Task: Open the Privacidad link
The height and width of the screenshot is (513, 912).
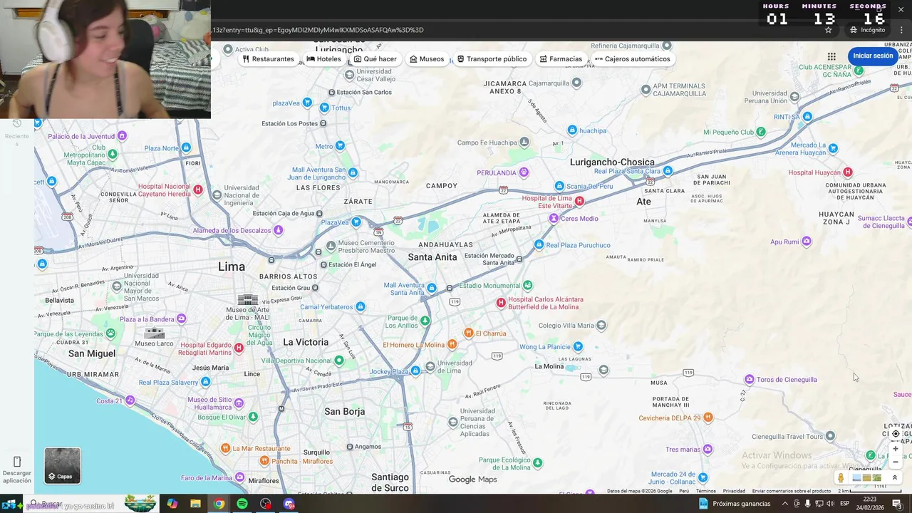Action: tap(734, 491)
